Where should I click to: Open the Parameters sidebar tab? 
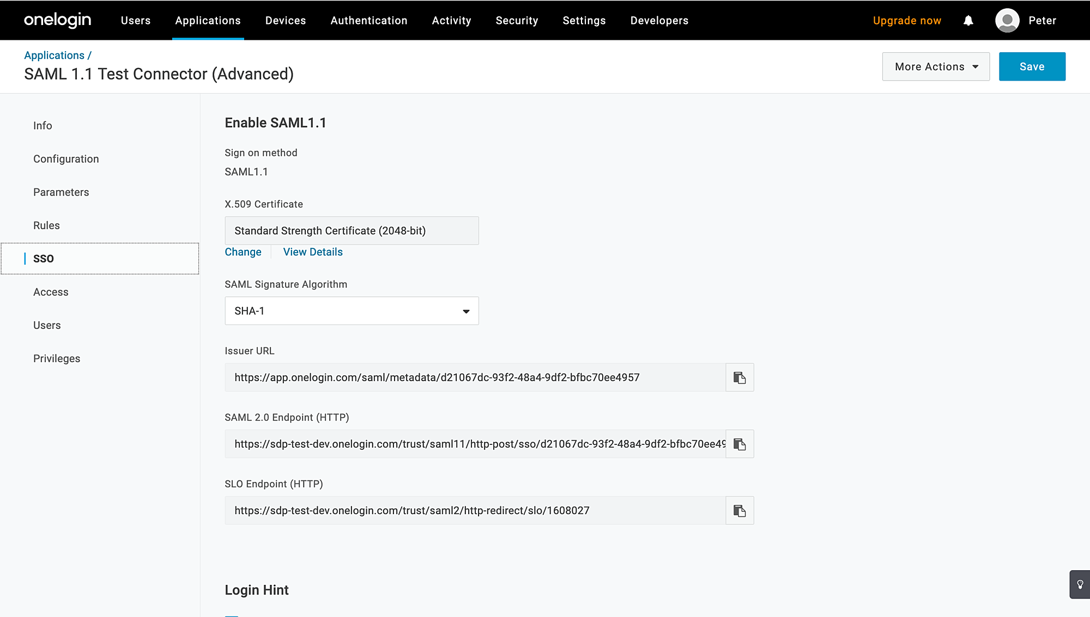click(61, 192)
